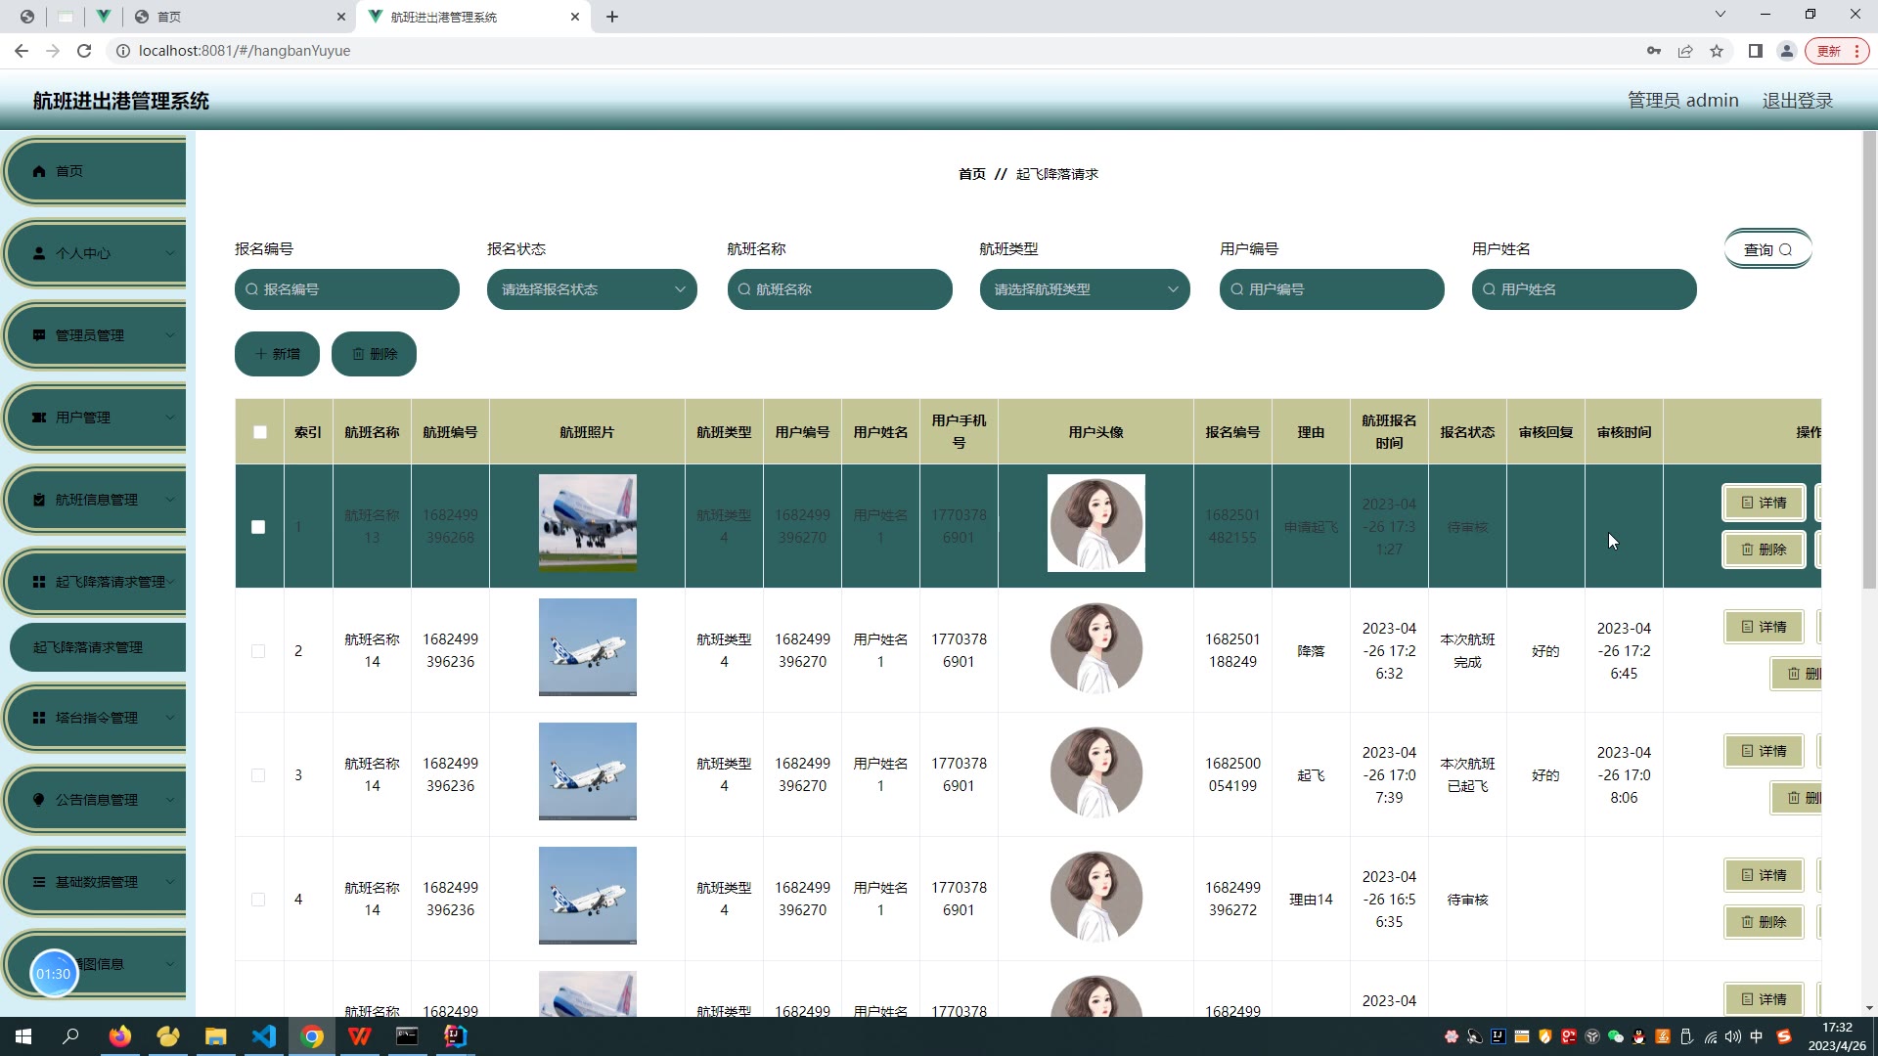Expand the 基础数据管理 sidebar chevron
The image size is (1878, 1056).
coord(169,882)
